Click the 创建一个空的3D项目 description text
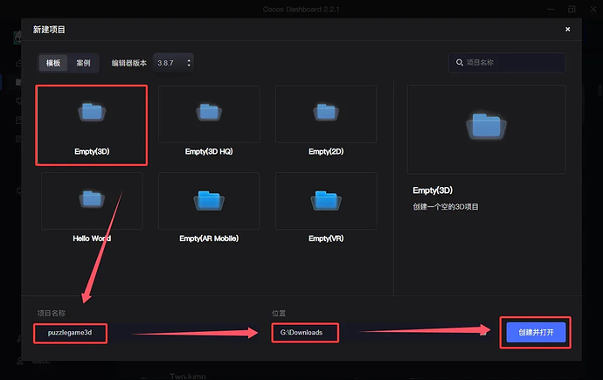The height and width of the screenshot is (380, 603). pos(446,207)
